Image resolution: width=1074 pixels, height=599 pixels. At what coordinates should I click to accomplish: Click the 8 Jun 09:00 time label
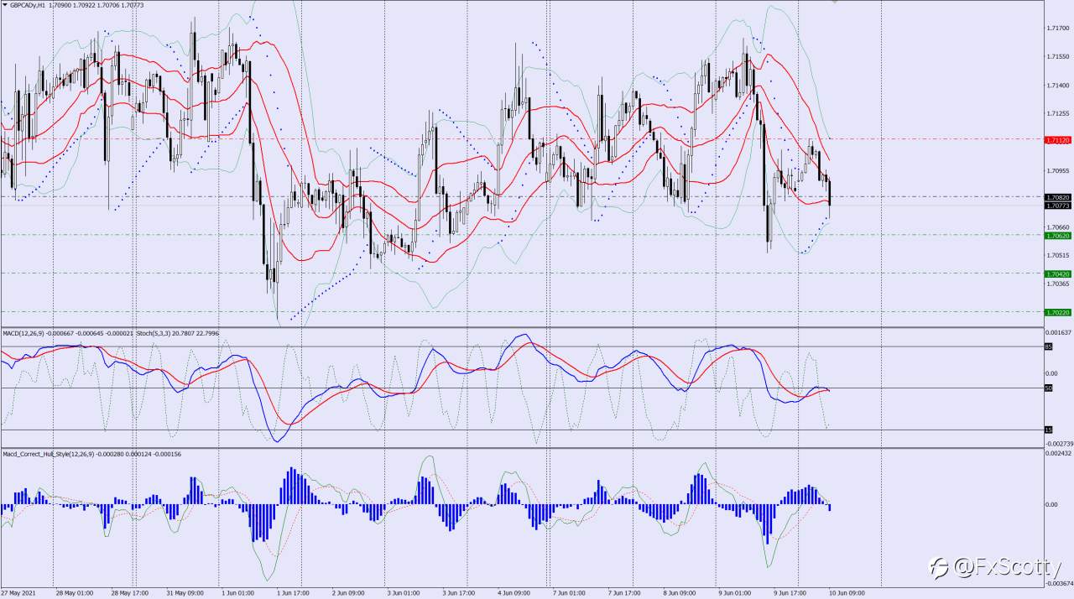(x=680, y=592)
